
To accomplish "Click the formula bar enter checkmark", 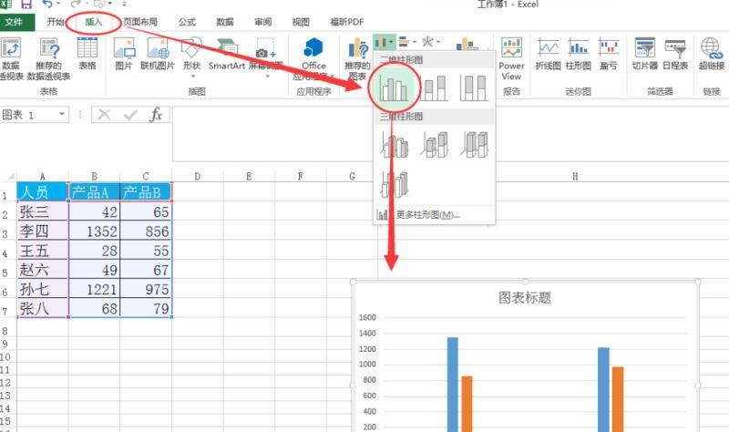I will tap(129, 115).
